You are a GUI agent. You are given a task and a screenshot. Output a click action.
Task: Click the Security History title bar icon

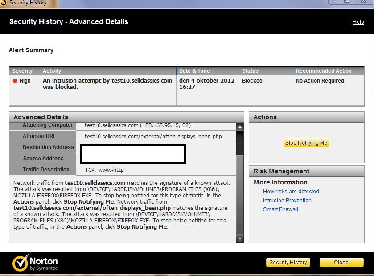(x=4, y=3)
